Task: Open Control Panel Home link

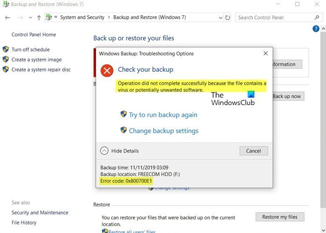Action: click(x=34, y=34)
